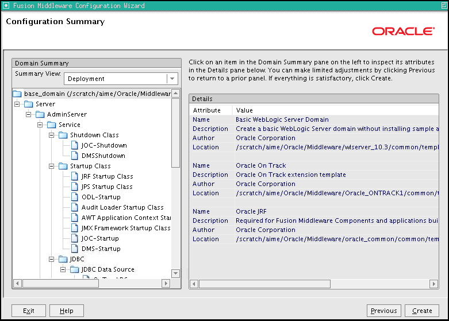Click the Exit button
This screenshot has height=321, width=449.
(29, 311)
